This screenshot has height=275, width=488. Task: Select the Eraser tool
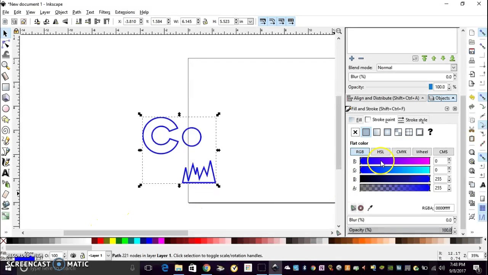[5, 194]
